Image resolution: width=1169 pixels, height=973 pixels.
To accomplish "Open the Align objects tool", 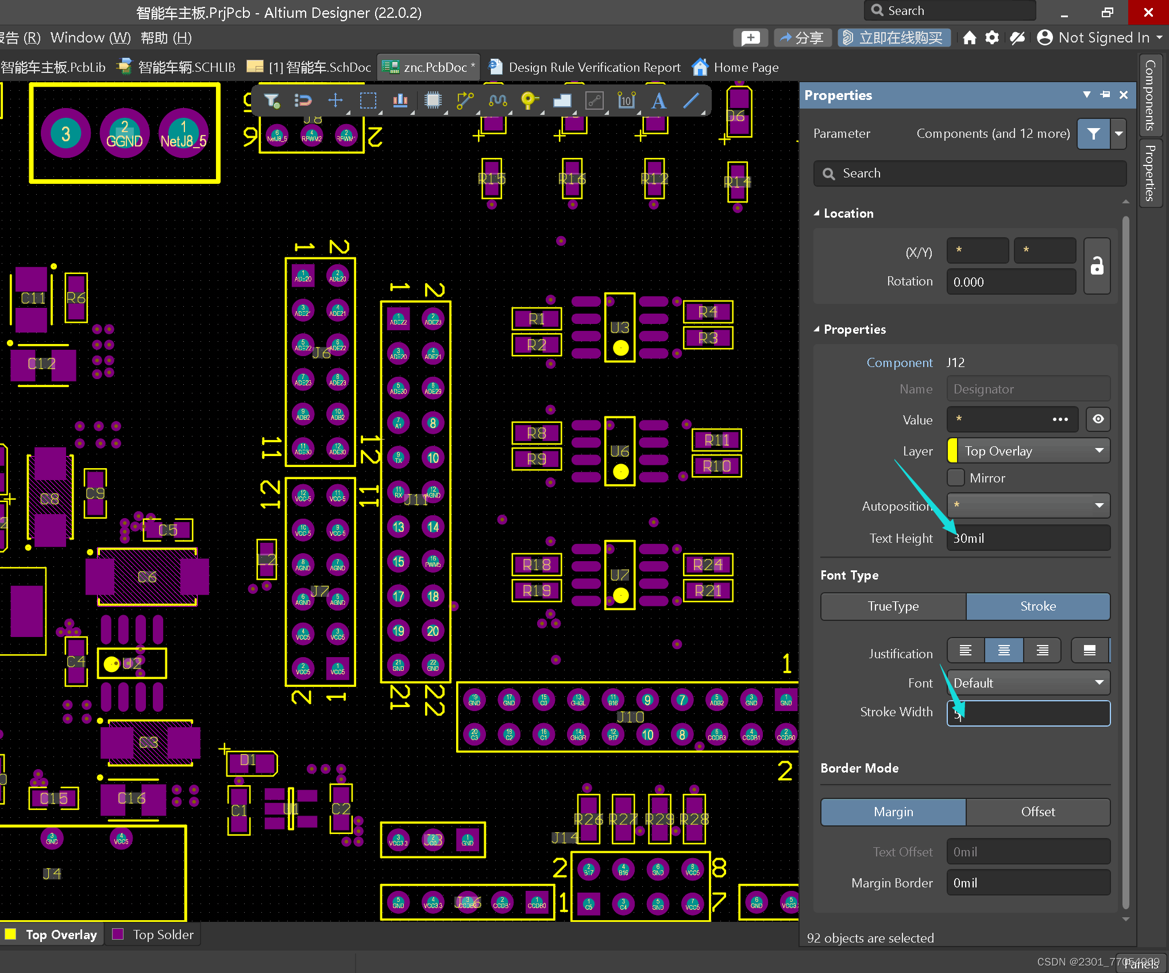I will click(400, 101).
